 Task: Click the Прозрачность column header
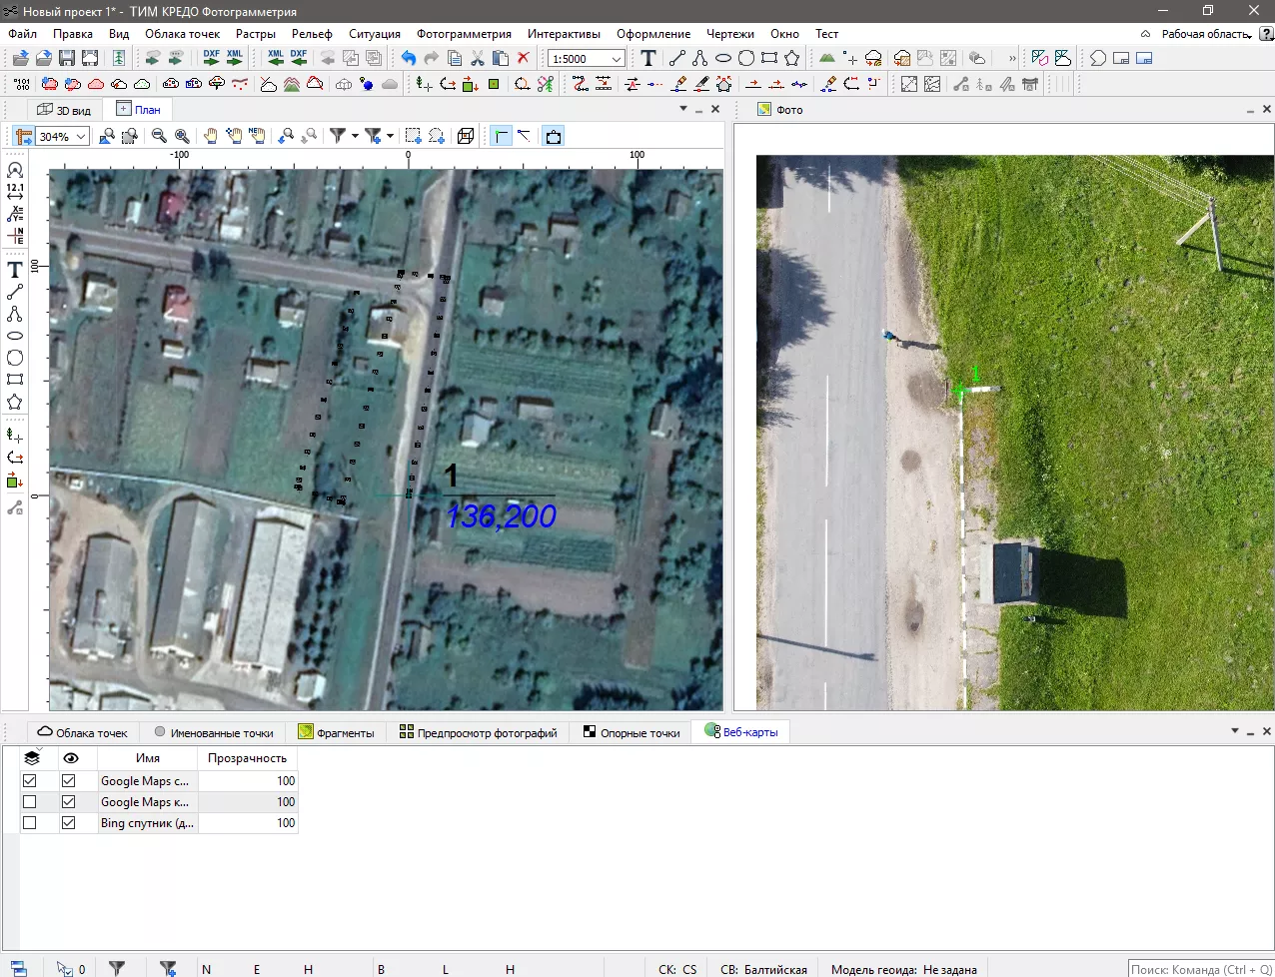pyautogui.click(x=247, y=758)
